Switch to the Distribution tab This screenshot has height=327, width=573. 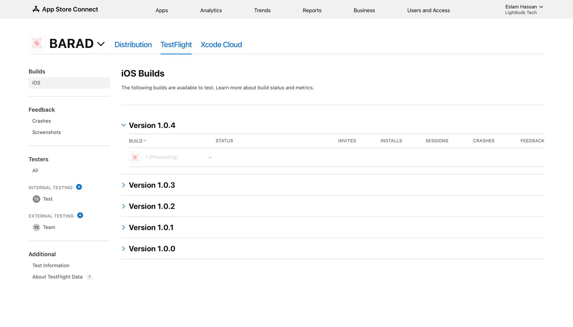coord(133,45)
